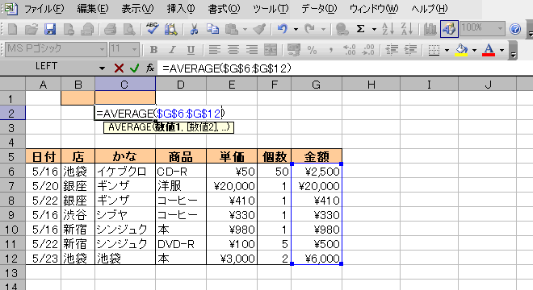Viewport: 533px width, 290px height.
Task: Select column G header
Action: pyautogui.click(x=317, y=84)
